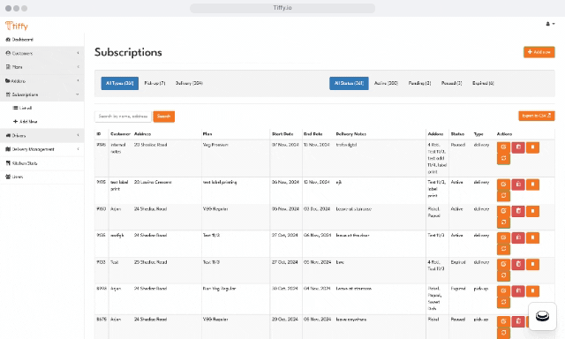Expand the Plans sidebar menu
Viewport: 565px width, 339px height.
coord(42,67)
